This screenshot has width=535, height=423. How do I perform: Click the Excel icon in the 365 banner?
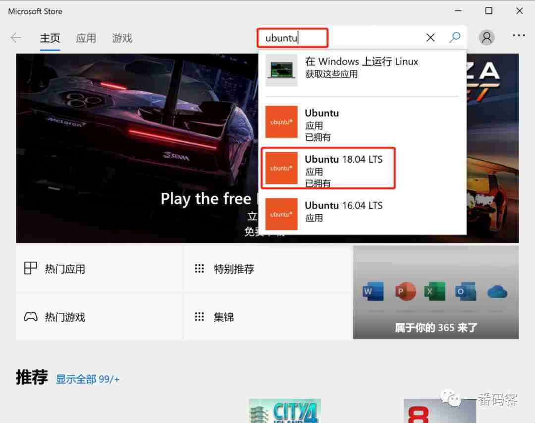[x=435, y=292]
